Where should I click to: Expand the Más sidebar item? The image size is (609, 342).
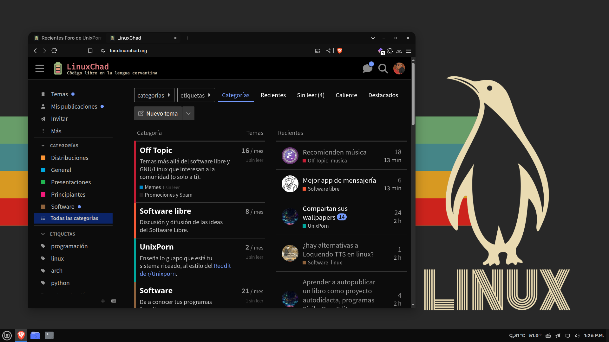tap(56, 131)
